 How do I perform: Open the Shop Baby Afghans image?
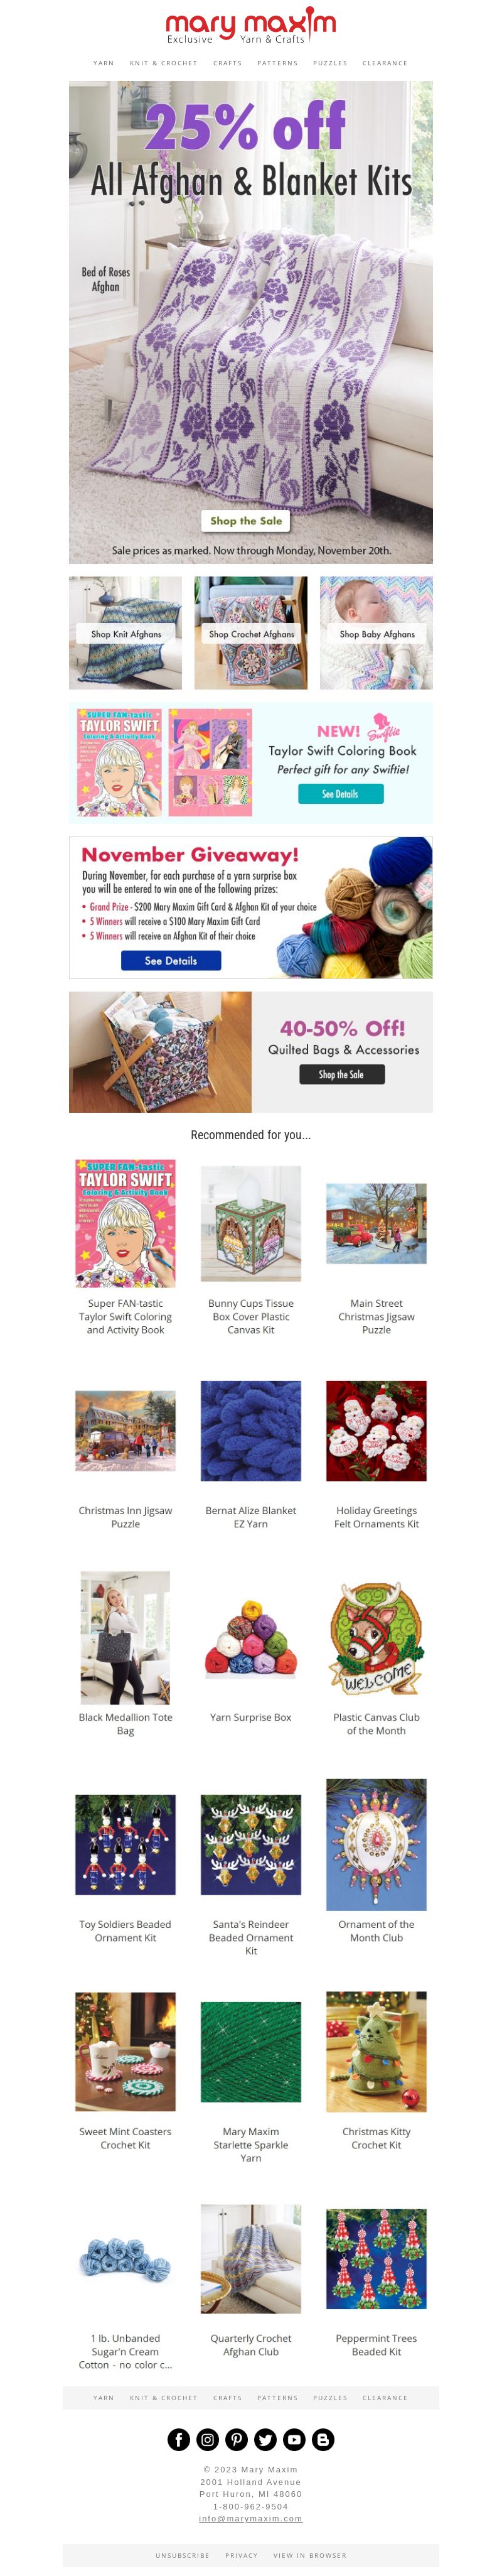(376, 632)
